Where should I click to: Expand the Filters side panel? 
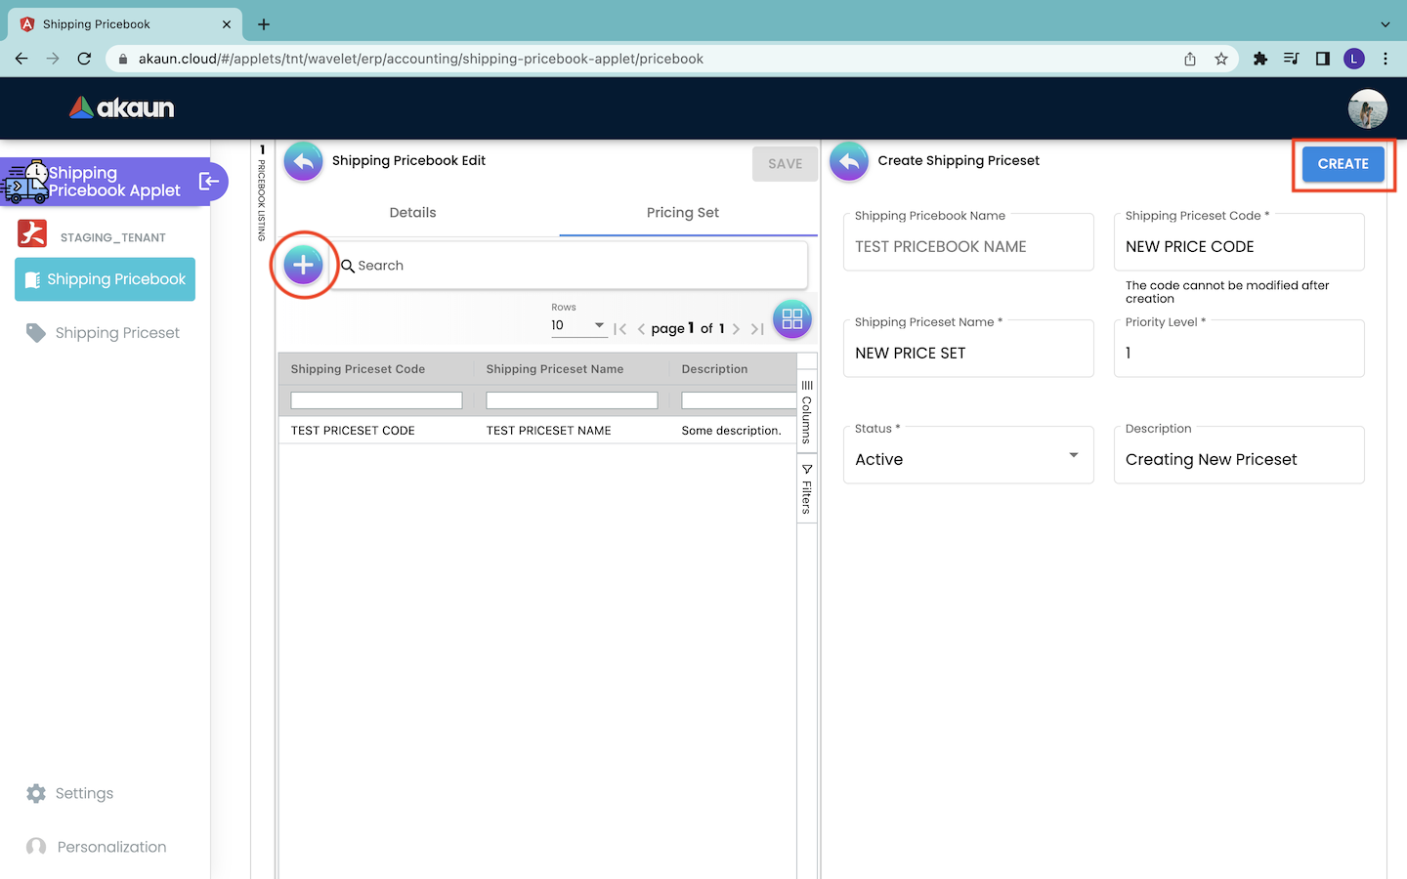(x=807, y=488)
